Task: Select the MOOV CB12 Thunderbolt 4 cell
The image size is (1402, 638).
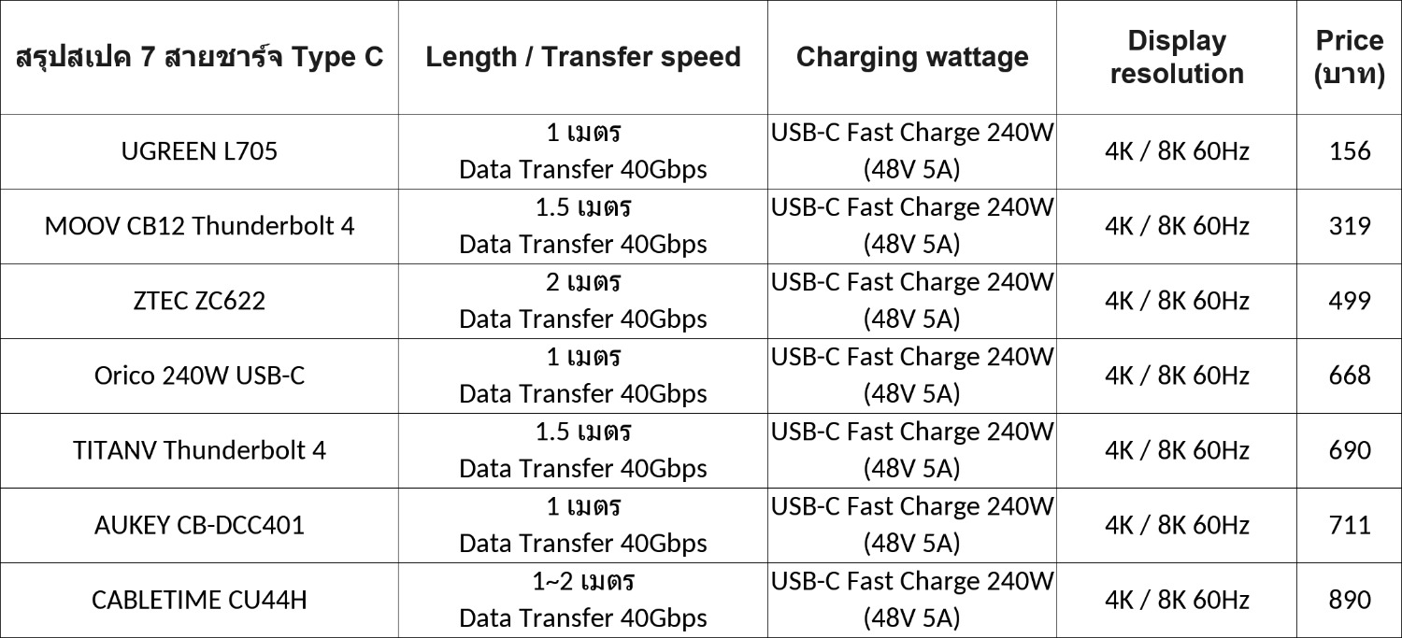Action: pyautogui.click(x=199, y=226)
